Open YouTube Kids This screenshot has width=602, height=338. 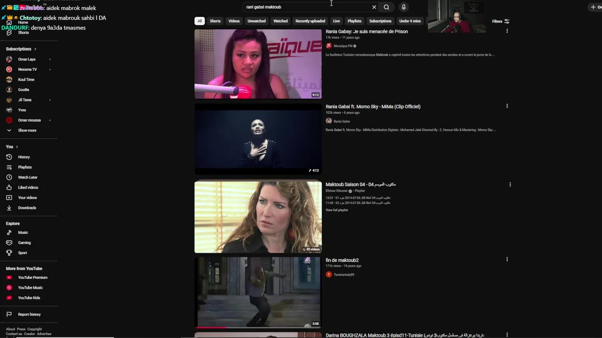29,298
